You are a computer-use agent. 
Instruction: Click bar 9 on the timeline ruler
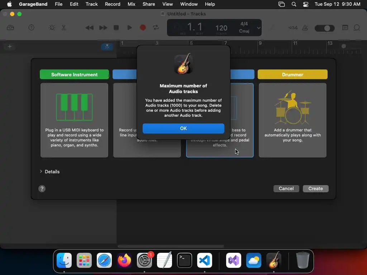point(260,43)
